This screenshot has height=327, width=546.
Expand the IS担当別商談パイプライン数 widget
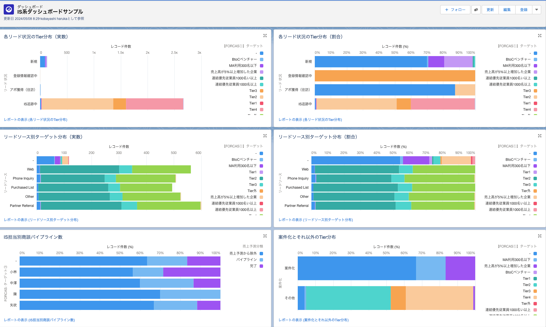[x=265, y=236]
